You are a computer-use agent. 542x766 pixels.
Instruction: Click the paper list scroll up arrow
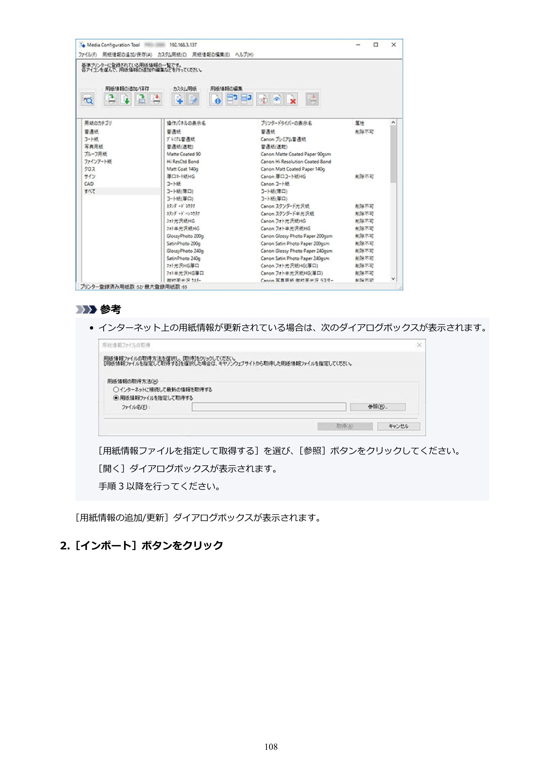click(x=393, y=122)
